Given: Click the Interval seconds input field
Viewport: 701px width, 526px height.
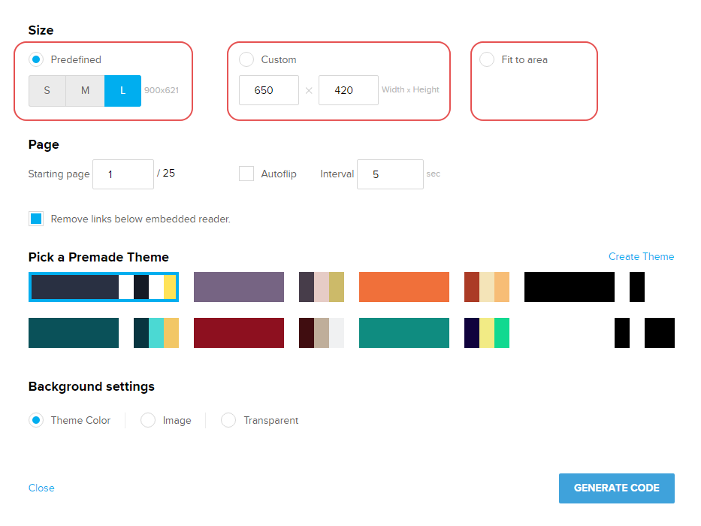Looking at the screenshot, I should [389, 174].
